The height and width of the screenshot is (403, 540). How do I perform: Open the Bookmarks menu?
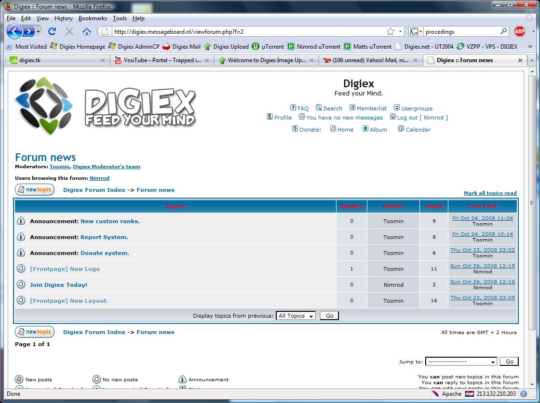click(x=93, y=18)
